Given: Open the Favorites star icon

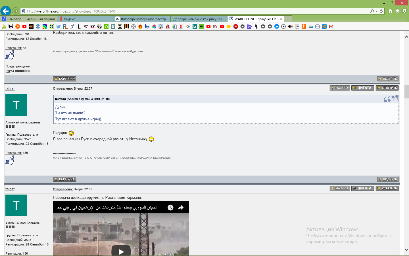Looking at the screenshot, I should [x=397, y=11].
